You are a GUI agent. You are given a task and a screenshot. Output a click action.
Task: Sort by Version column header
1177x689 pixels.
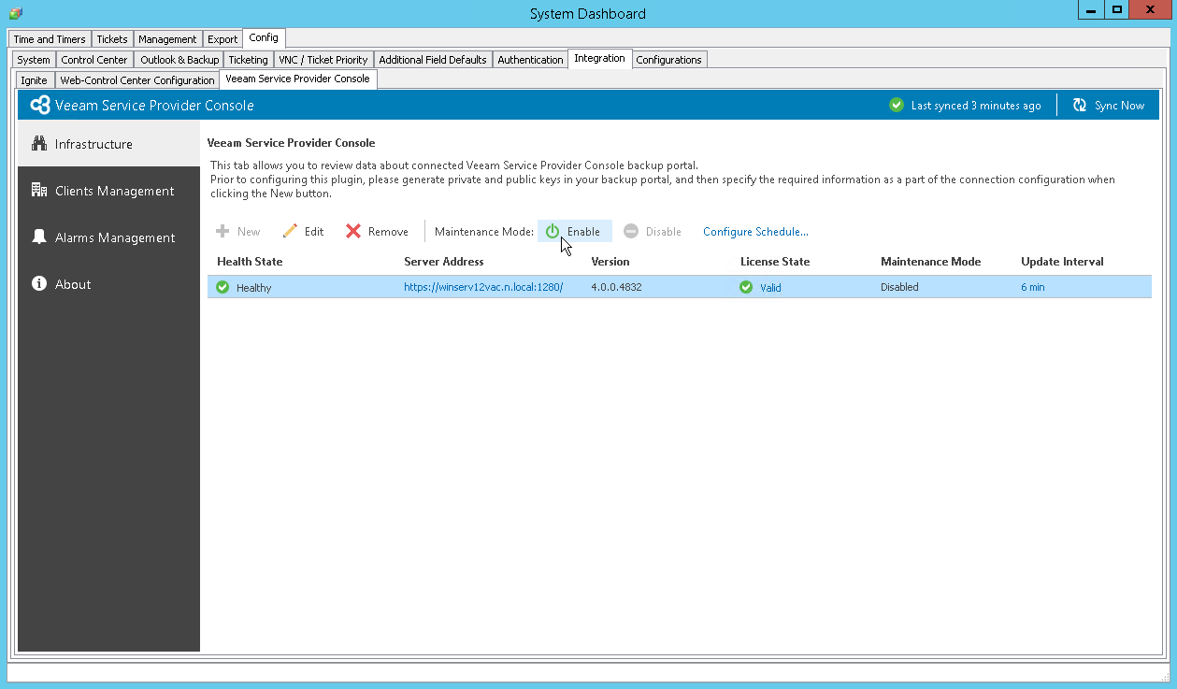coord(610,262)
